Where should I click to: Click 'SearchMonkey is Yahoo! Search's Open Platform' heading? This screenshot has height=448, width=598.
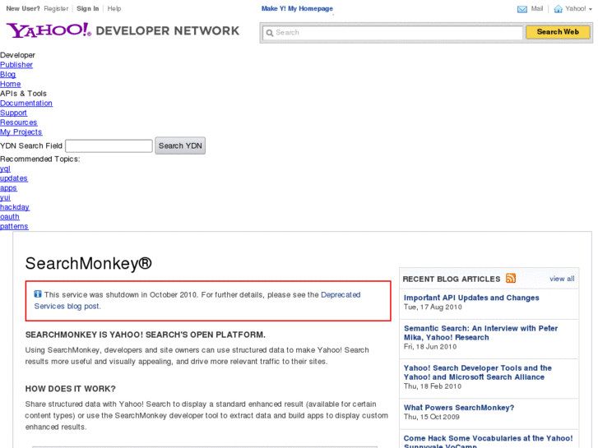tap(146, 335)
